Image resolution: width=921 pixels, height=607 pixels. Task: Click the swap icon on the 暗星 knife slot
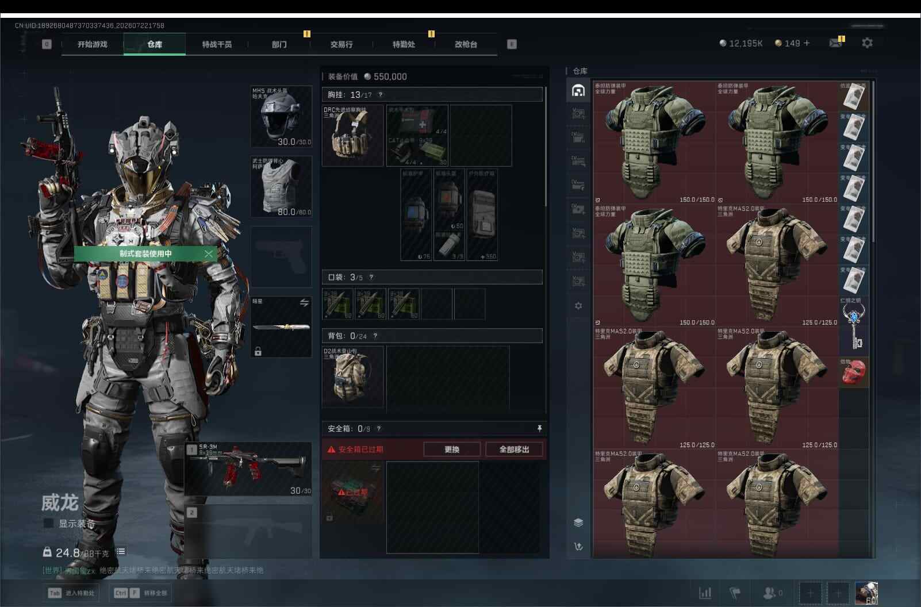[304, 303]
